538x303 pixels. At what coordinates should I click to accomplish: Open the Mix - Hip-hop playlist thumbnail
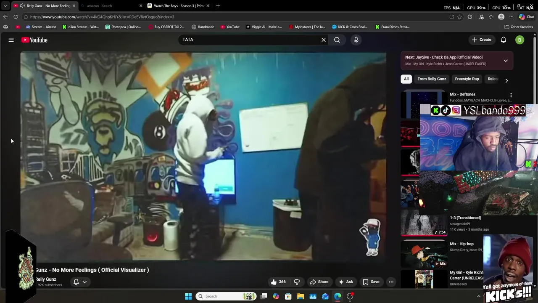pyautogui.click(x=424, y=254)
